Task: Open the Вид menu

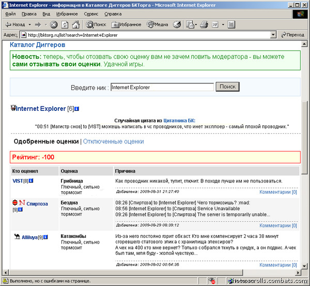Action: click(x=47, y=14)
